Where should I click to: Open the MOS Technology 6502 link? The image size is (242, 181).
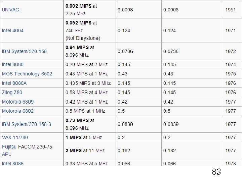coord(27,74)
